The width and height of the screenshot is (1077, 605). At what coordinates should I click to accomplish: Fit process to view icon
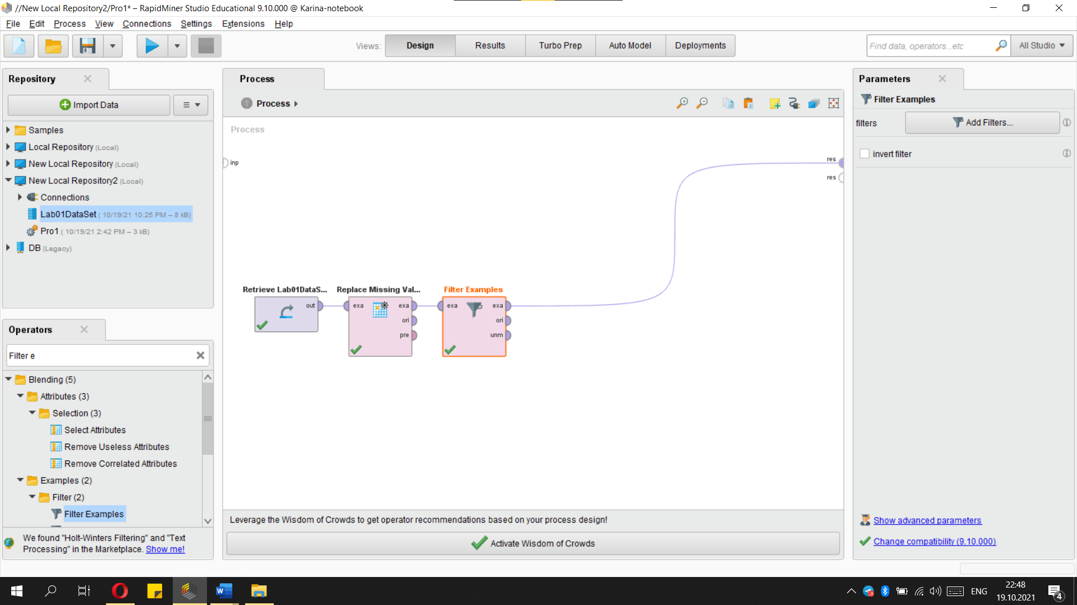834,103
